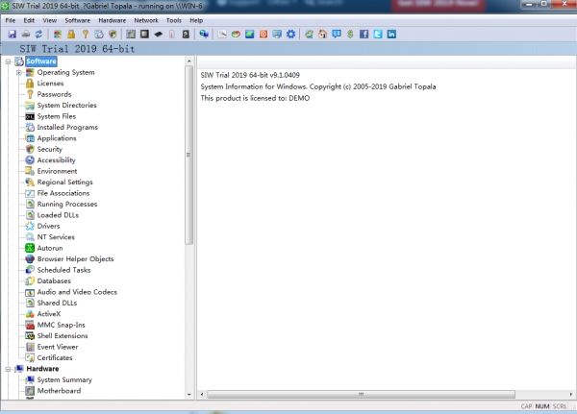Collapse the Software tree node
Screen dimensions: 577x414
pos(8,61)
